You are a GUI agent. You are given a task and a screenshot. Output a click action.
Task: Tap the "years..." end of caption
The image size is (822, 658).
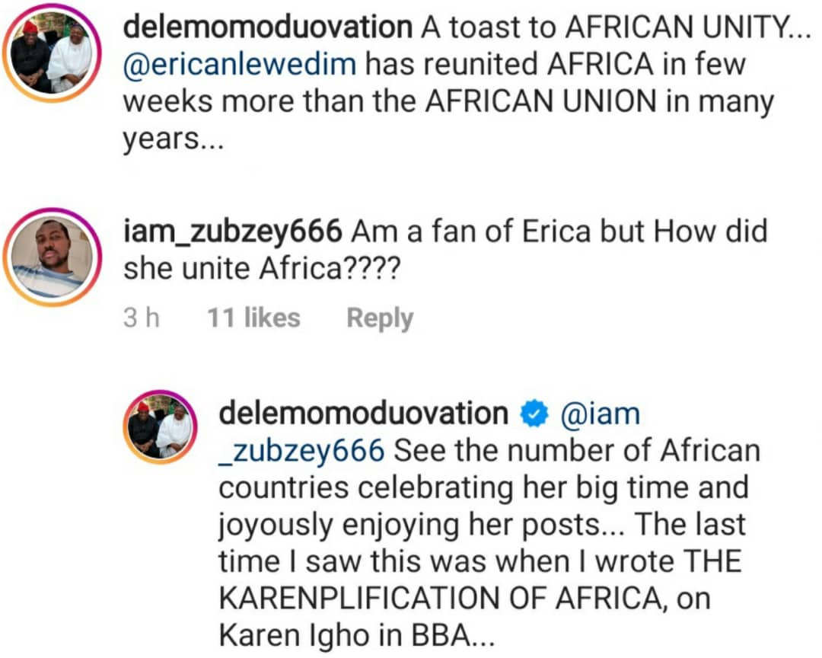[x=173, y=139]
